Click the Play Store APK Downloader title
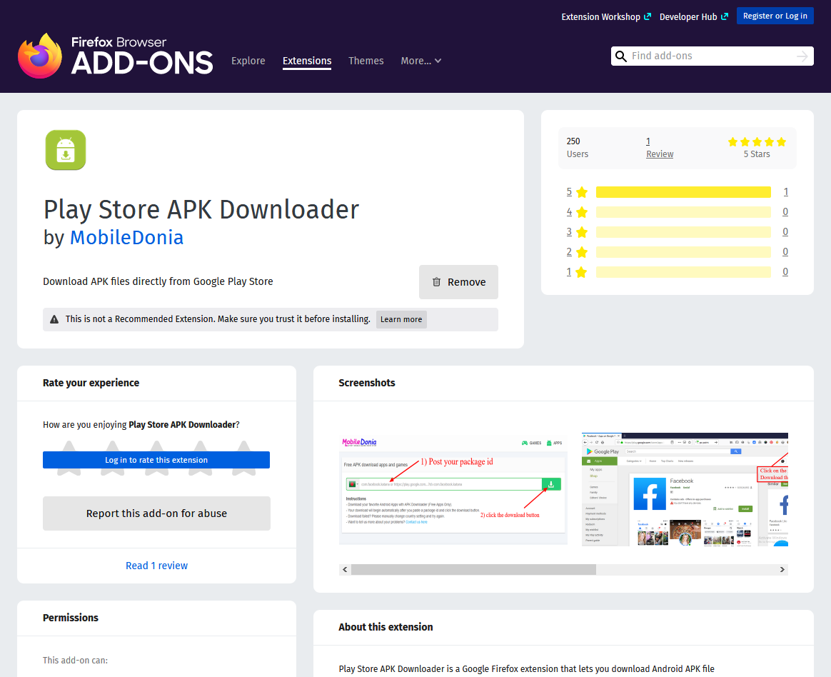The image size is (831, 677). coord(201,209)
